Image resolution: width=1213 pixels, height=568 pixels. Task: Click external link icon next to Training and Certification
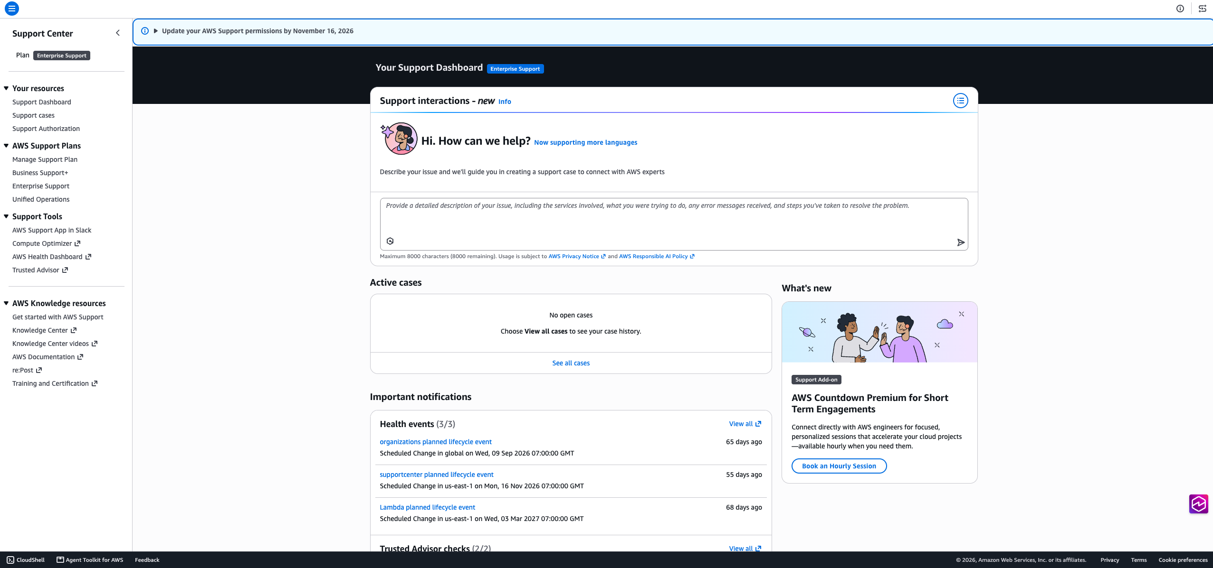pos(95,383)
